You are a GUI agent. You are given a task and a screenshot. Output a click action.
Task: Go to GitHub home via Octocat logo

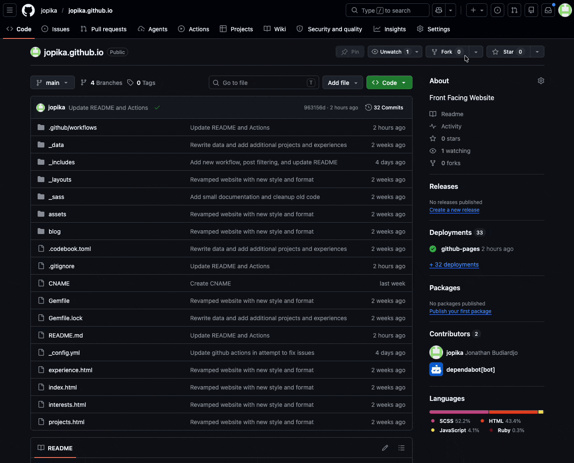tap(28, 10)
